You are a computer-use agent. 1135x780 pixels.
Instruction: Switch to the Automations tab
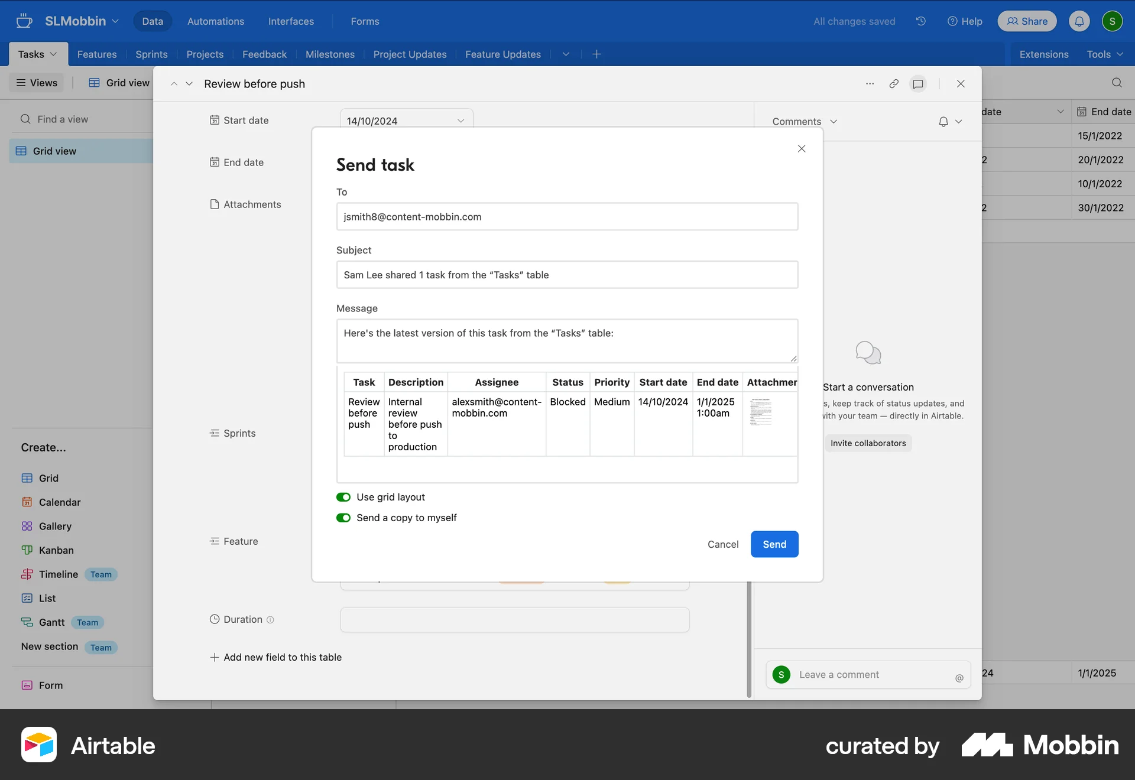coord(215,21)
